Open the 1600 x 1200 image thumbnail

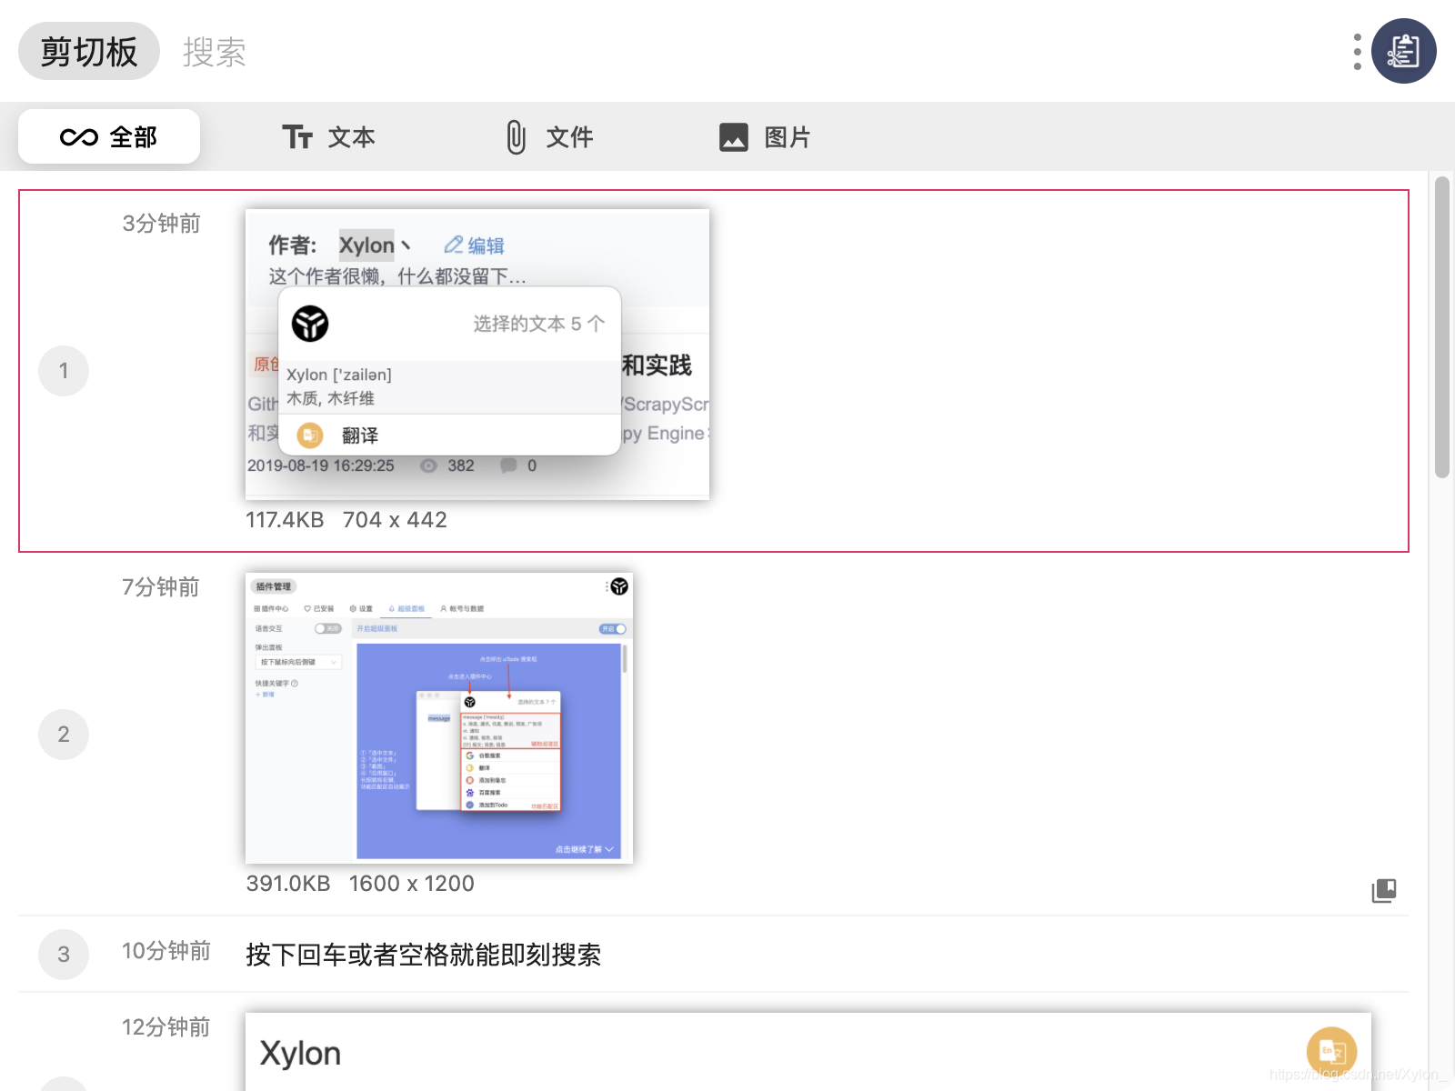(x=439, y=718)
